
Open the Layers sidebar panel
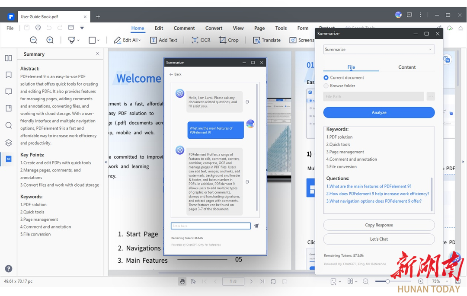point(9,143)
